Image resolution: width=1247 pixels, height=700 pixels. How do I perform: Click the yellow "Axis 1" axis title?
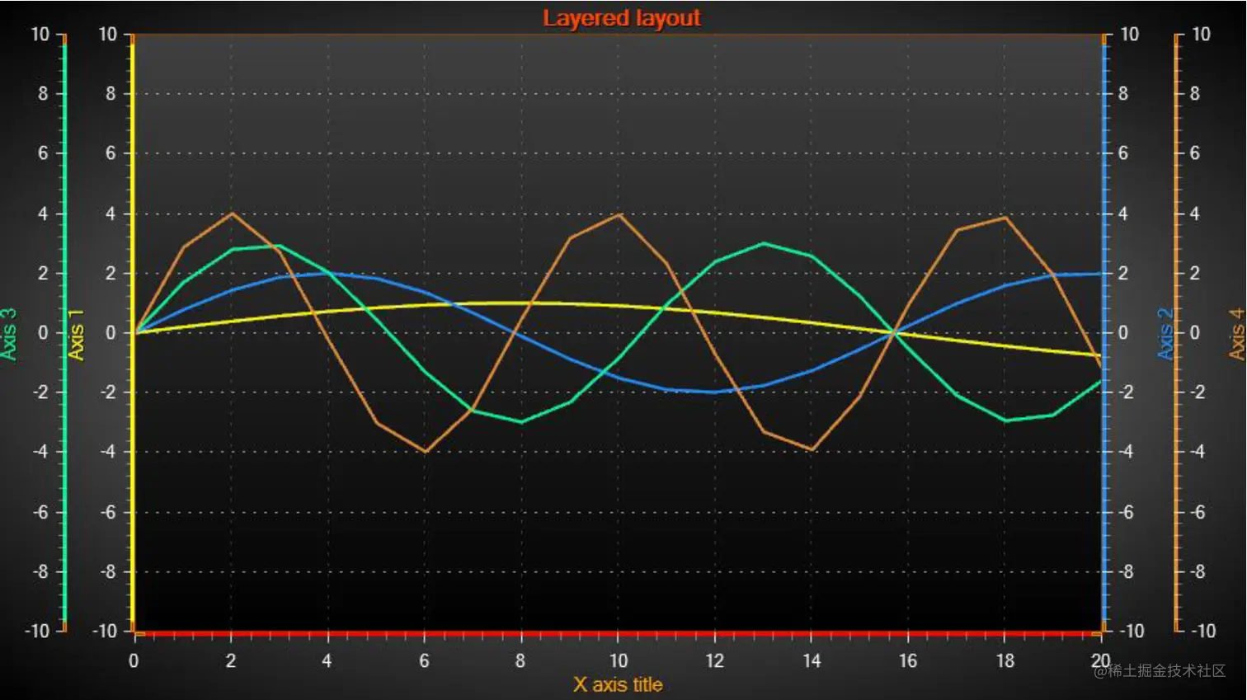pyautogui.click(x=76, y=335)
